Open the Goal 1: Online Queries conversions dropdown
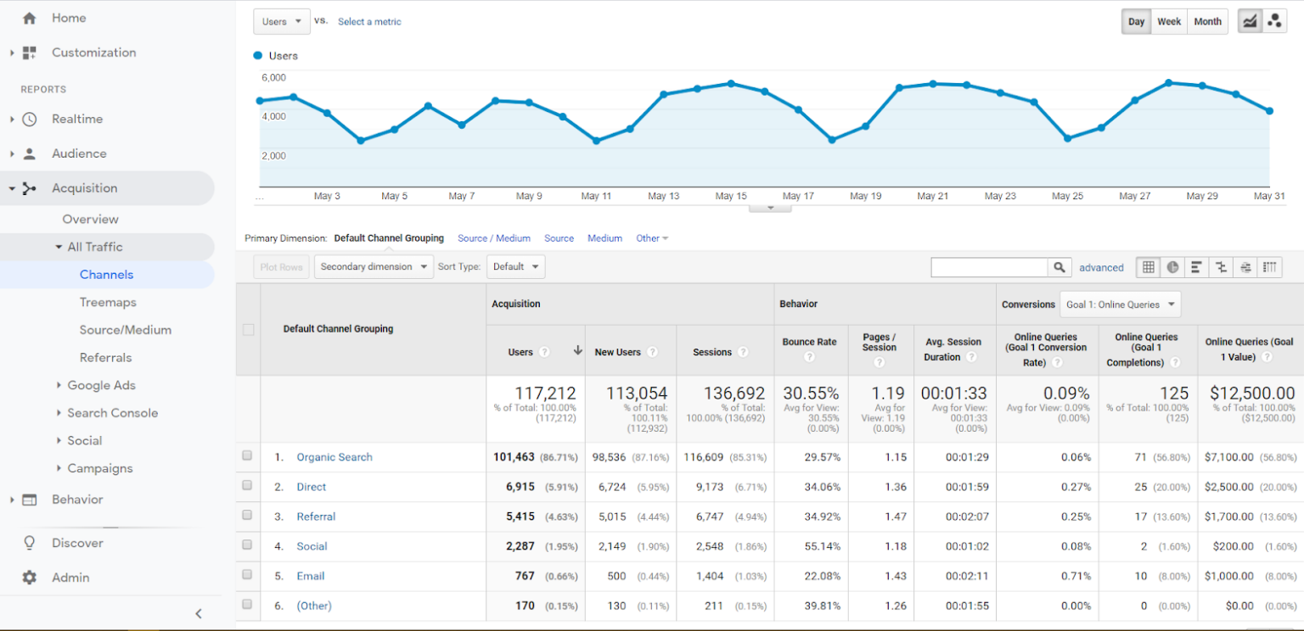Screen dimensions: 1304x631 tap(1120, 304)
